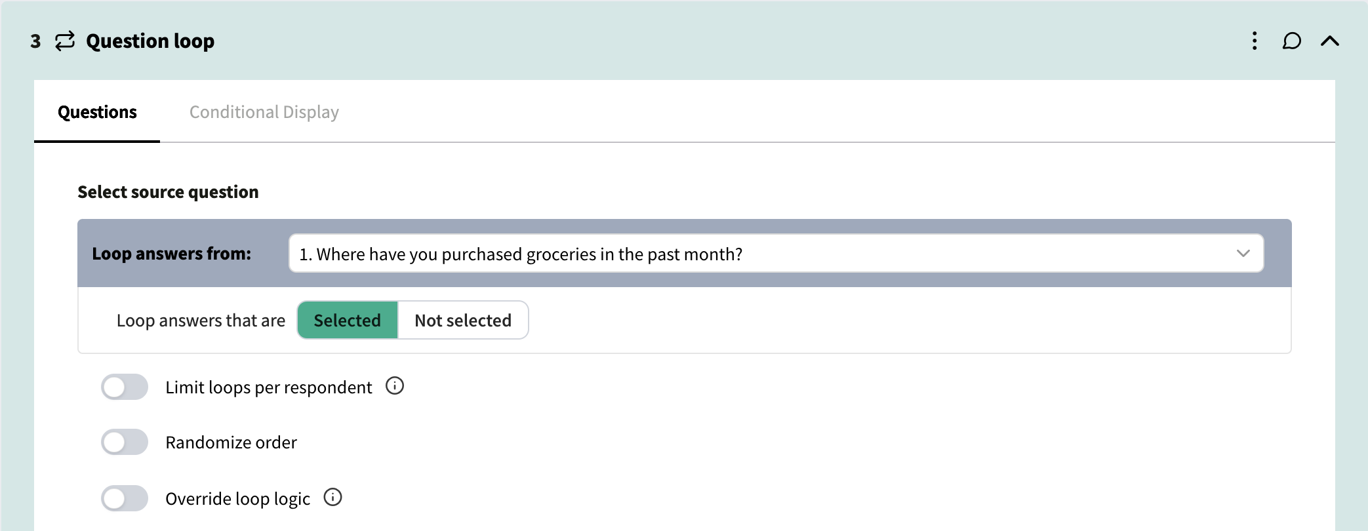Click the loop arrows icon beside Question loop
1368x531 pixels.
pyautogui.click(x=65, y=41)
